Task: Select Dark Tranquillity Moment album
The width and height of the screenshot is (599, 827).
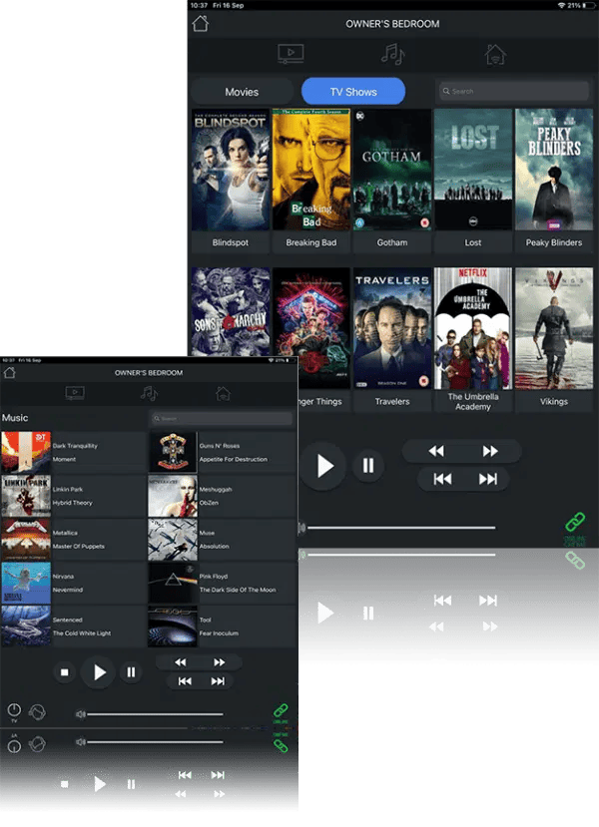Action: click(x=73, y=452)
